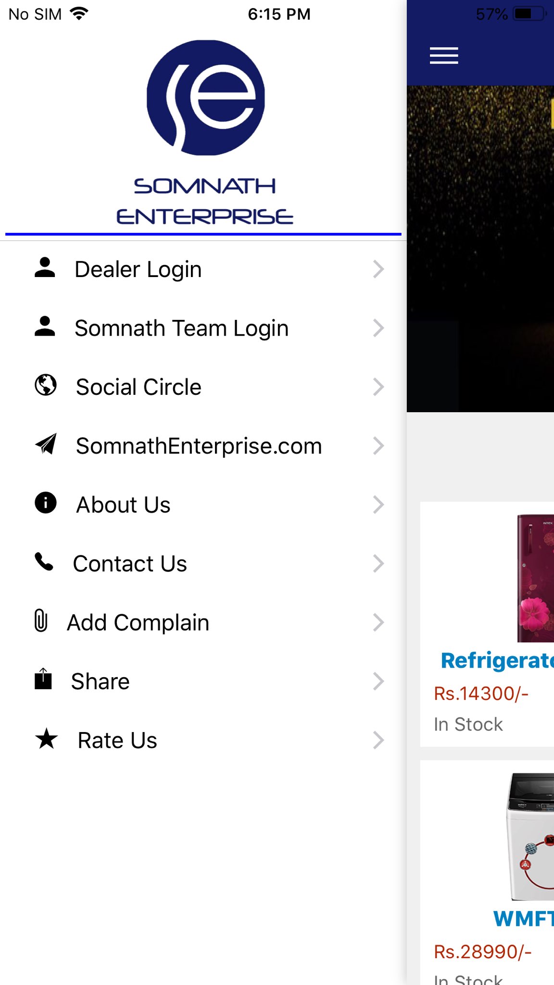The image size is (554, 985).
Task: Click the washing machine product thumbnail
Action: (530, 836)
